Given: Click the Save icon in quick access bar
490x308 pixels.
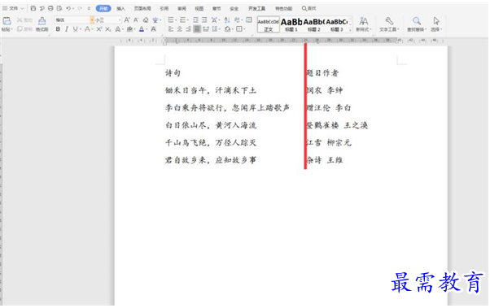Looking at the screenshot, I should point(33,8).
